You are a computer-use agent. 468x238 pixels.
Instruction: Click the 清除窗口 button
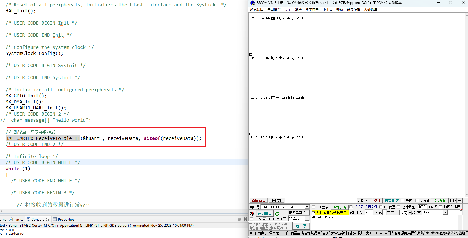coord(258,201)
